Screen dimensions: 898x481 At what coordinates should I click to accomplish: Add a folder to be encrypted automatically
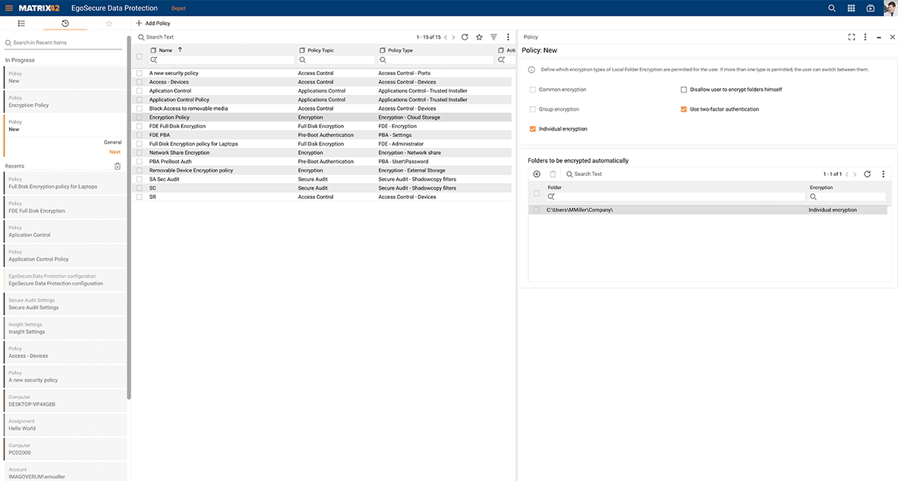tap(537, 174)
